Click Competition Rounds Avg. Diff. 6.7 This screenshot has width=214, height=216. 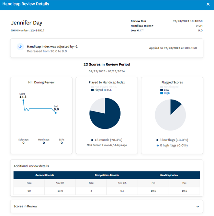(122, 191)
